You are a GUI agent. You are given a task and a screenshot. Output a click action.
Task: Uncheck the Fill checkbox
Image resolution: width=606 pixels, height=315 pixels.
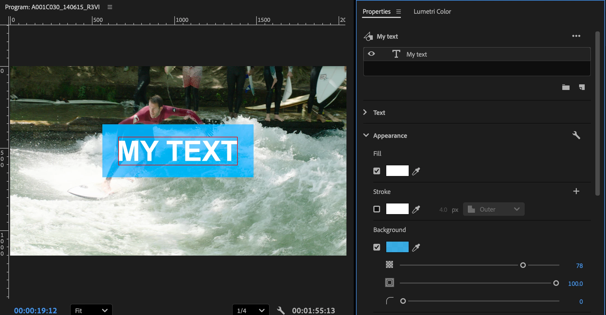click(377, 171)
